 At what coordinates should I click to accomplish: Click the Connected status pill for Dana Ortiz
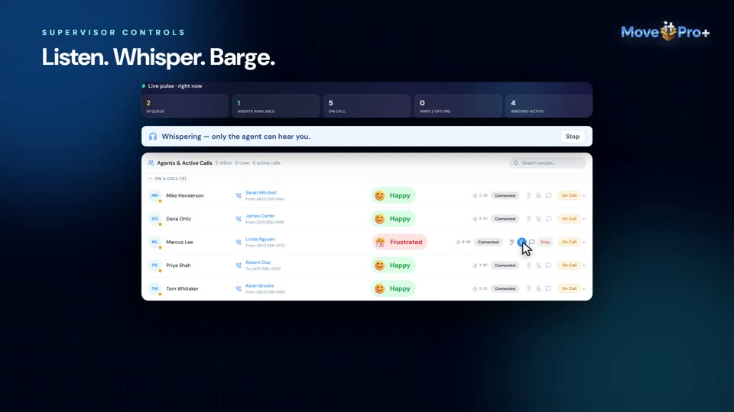coord(505,219)
